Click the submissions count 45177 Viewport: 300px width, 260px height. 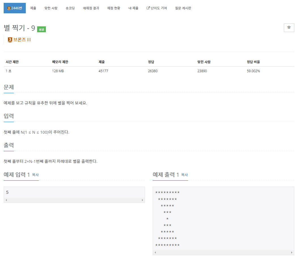(103, 71)
